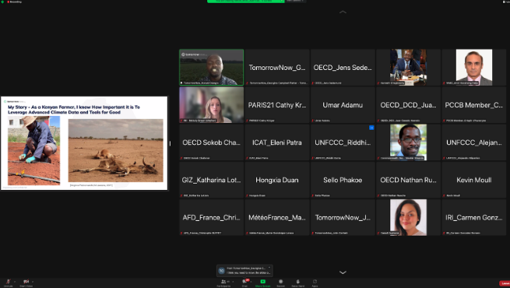This screenshot has width=510, height=288.
Task: Select the GIZ_Katharina Lot... participant tile
Action: pyautogui.click(x=212, y=180)
